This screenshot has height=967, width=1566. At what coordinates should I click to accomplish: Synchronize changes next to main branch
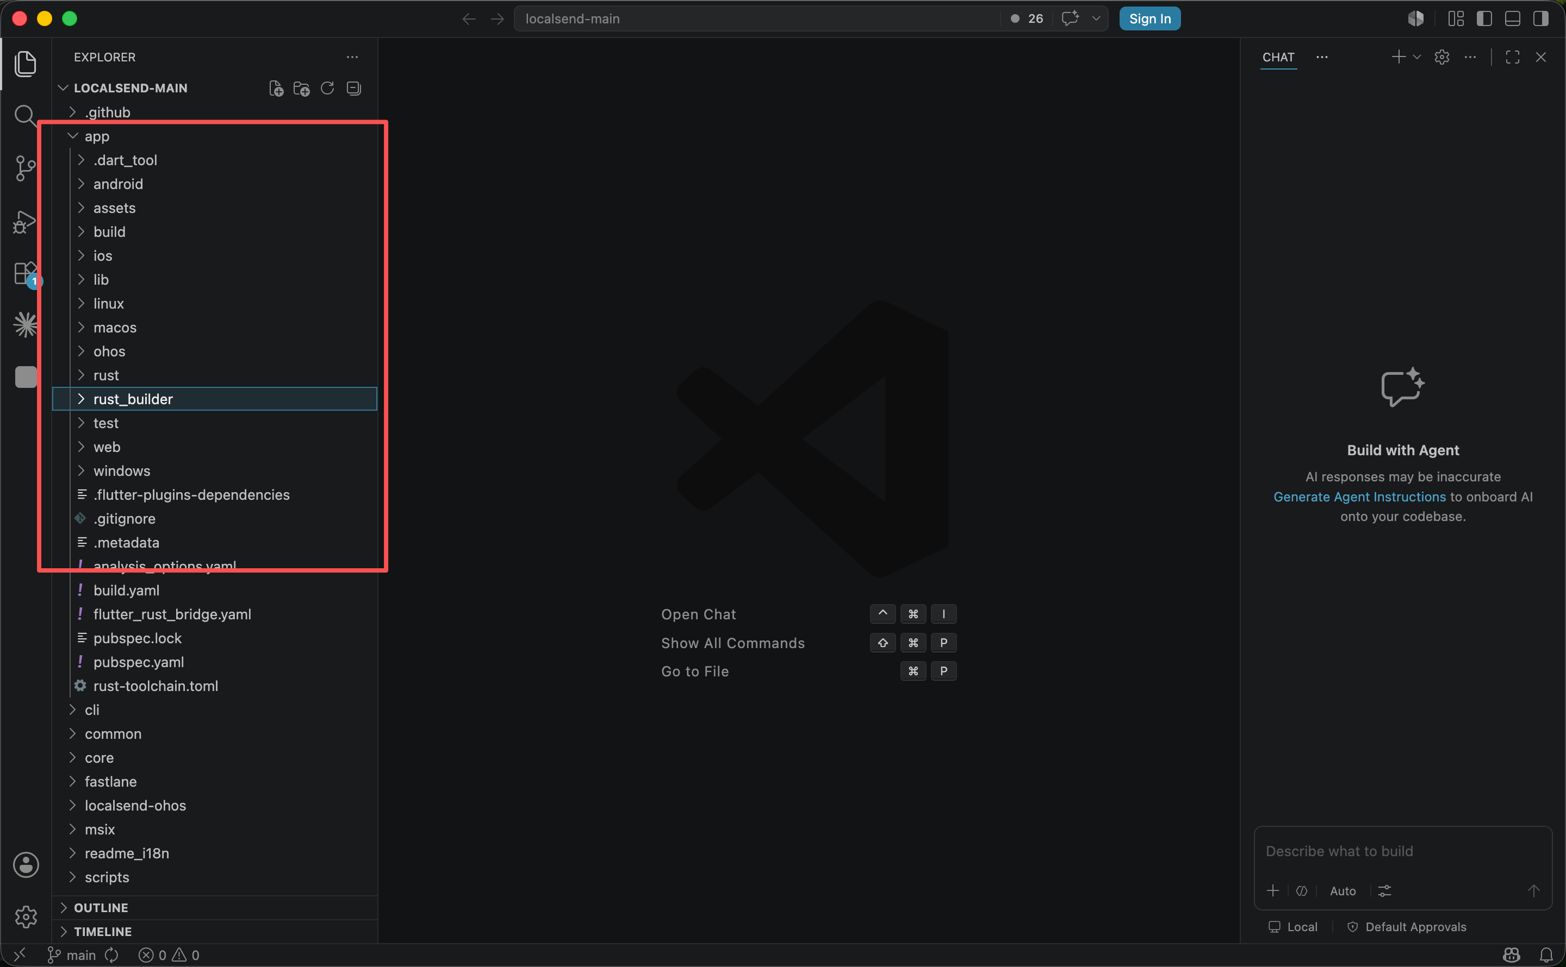click(x=111, y=955)
